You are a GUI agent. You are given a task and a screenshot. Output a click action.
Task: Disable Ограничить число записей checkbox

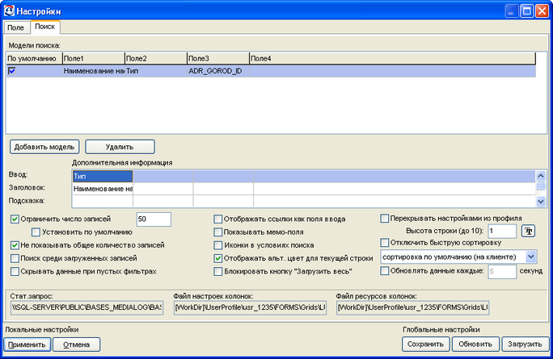click(15, 219)
